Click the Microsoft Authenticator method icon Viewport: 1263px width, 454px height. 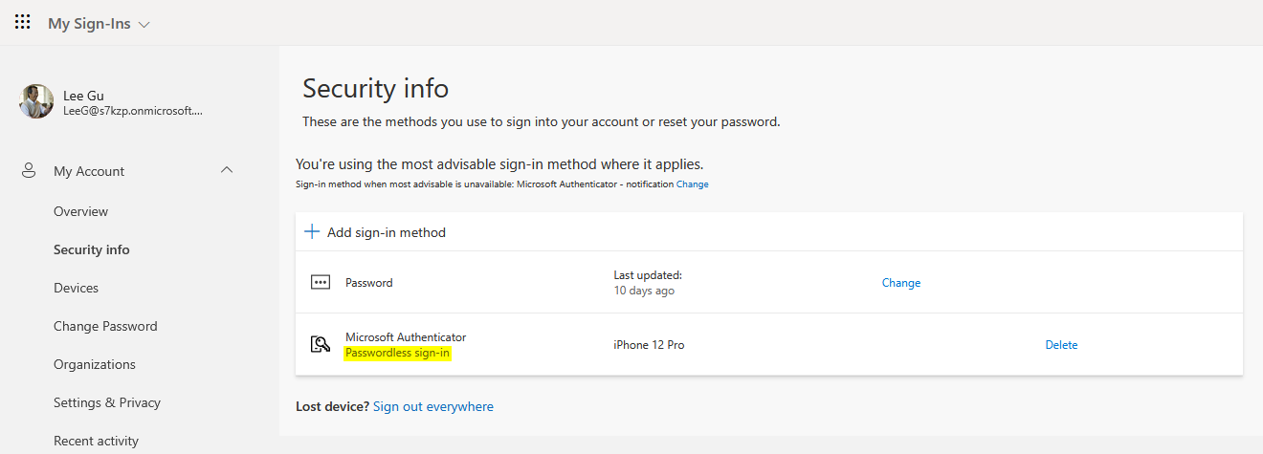(x=321, y=345)
